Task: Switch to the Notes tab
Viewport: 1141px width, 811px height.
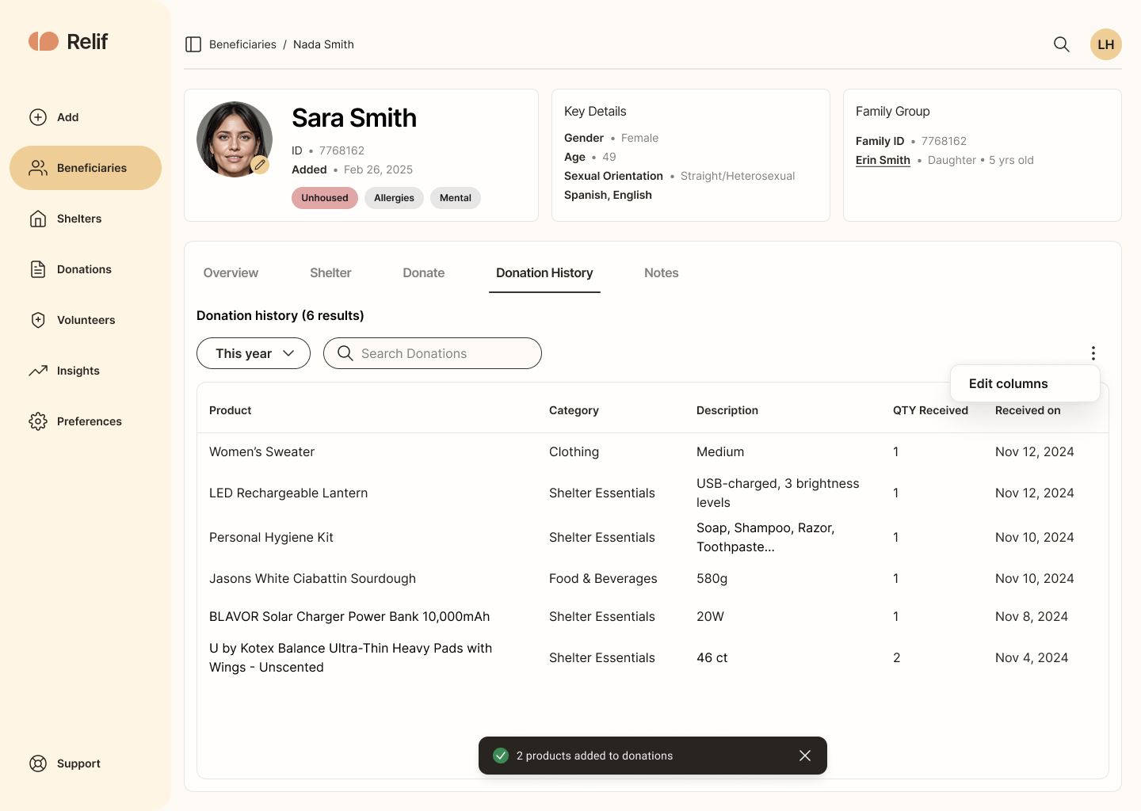Action: [662, 272]
